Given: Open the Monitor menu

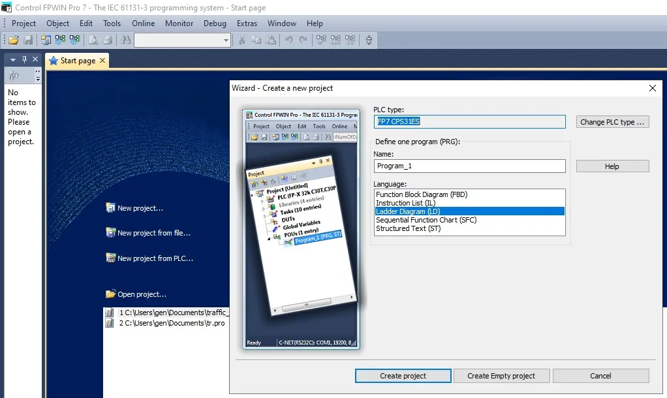Looking at the screenshot, I should 179,23.
